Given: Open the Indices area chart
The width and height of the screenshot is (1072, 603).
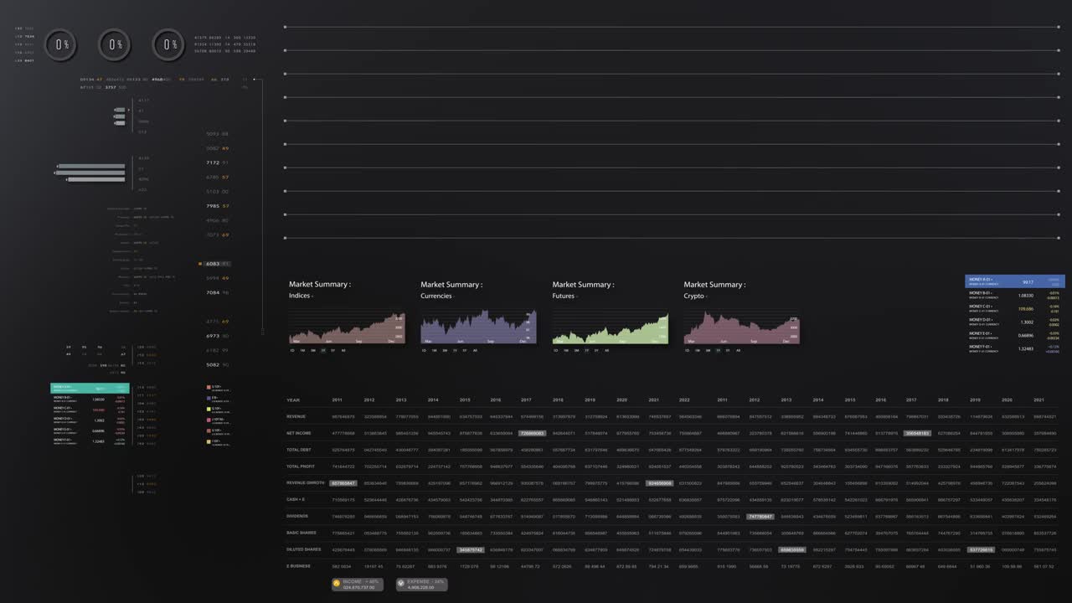Looking at the screenshot, I should [x=347, y=327].
